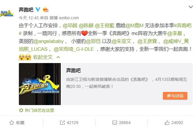Screen dimensions: 194x129
Task: Click the 热门综艺在这里 green link
Action: 39,110
